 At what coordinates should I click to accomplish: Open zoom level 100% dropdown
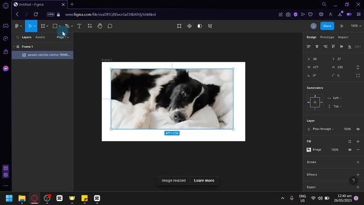[355, 26]
